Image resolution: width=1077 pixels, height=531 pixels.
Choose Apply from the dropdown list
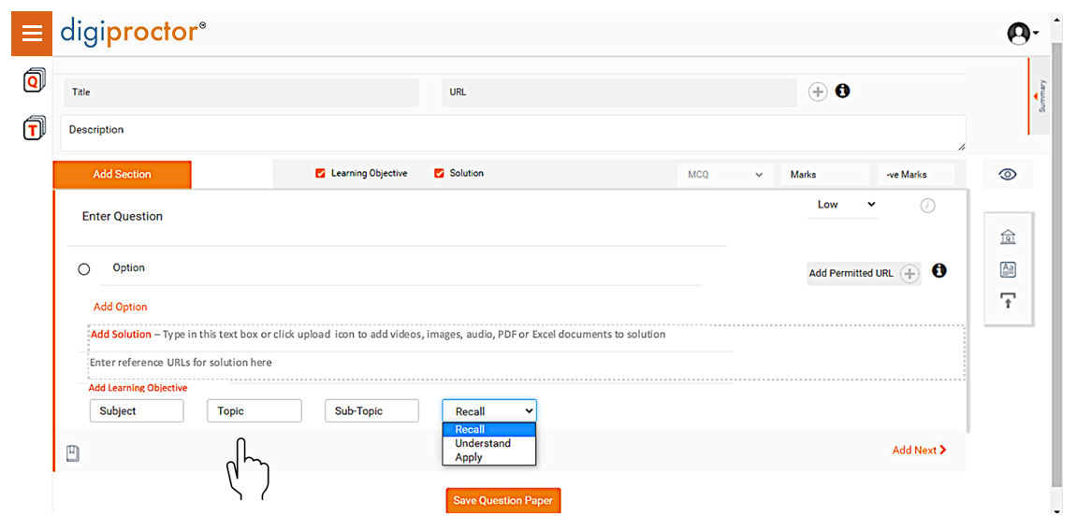click(469, 457)
